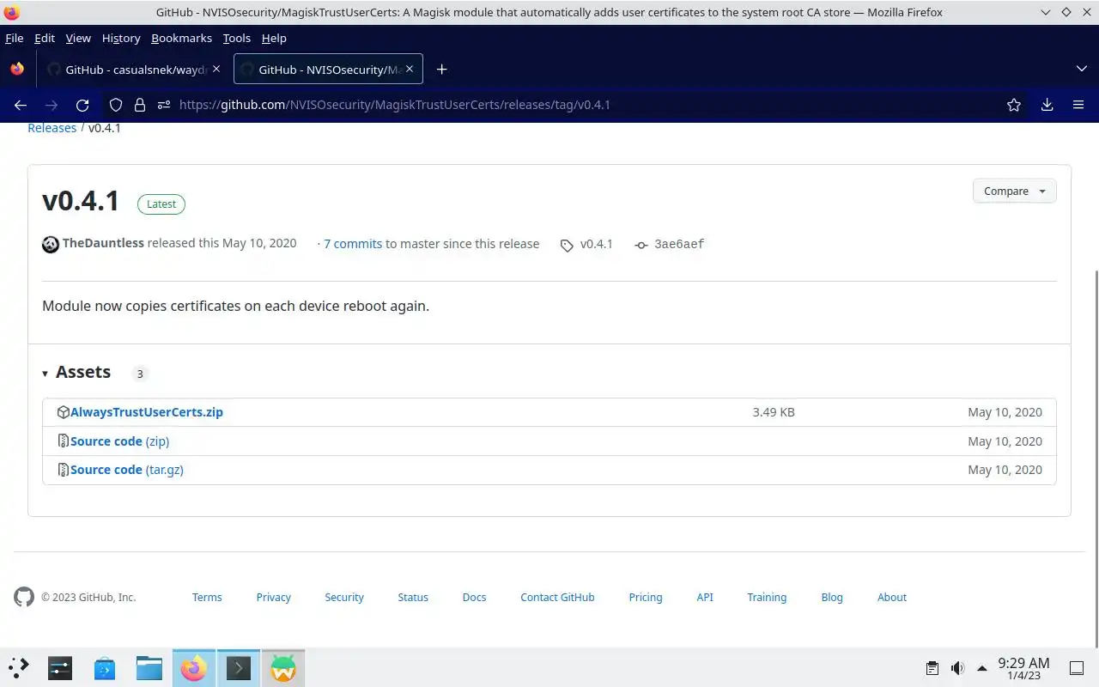Open a new browser tab
1099x687 pixels.
click(441, 70)
